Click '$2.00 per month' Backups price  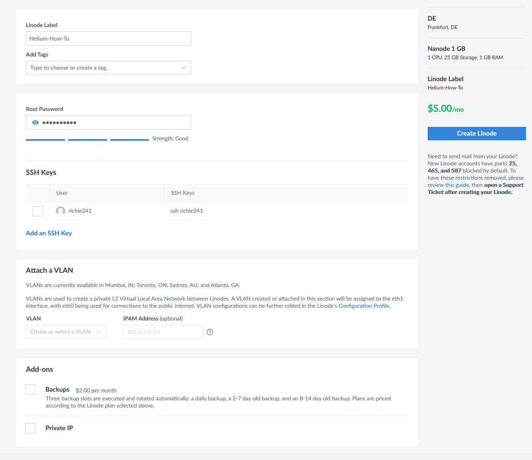[x=96, y=390]
